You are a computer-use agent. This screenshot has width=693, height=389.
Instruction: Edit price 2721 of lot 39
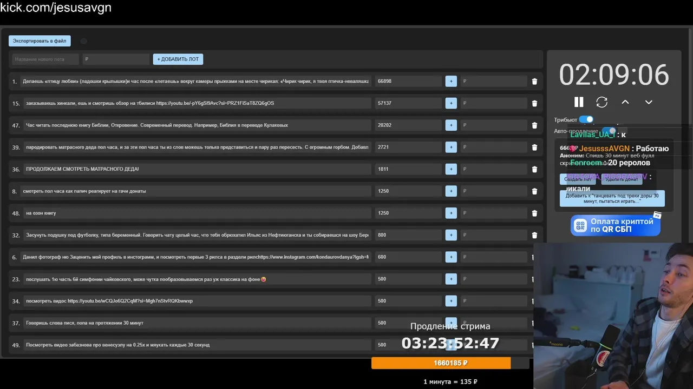coord(408,147)
